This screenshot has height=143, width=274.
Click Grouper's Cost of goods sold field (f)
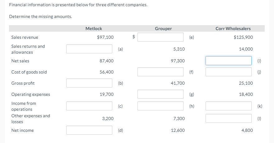161,72
